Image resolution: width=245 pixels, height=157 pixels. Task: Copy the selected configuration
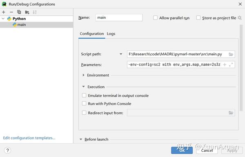point(19,12)
